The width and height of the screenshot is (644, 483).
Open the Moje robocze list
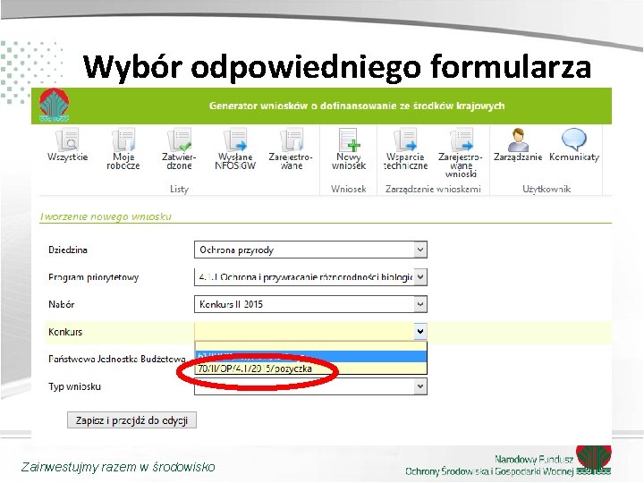[123, 148]
